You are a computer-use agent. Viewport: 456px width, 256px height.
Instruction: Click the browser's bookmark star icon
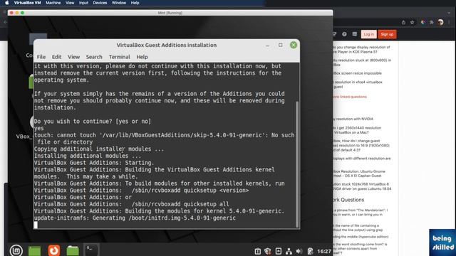[x=412, y=22]
